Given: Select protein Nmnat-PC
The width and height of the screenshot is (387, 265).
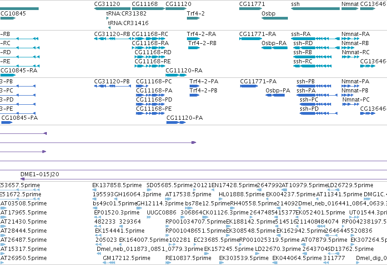Looking at the screenshot, I should pos(356,100).
